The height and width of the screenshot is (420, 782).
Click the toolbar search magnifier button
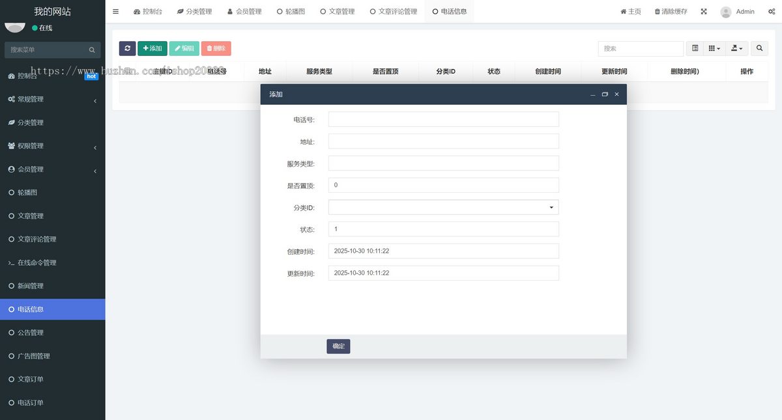click(759, 48)
